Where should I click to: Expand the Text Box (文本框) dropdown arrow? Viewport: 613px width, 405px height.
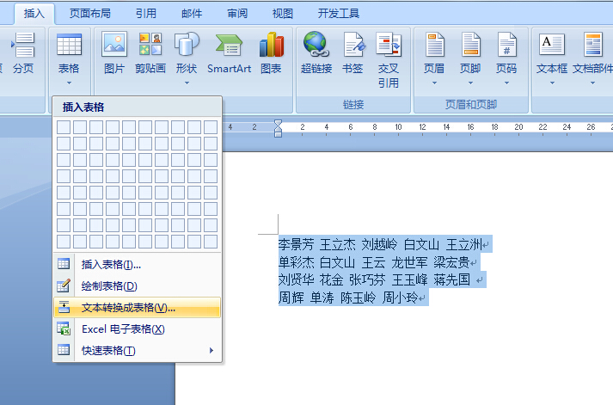pyautogui.click(x=553, y=83)
